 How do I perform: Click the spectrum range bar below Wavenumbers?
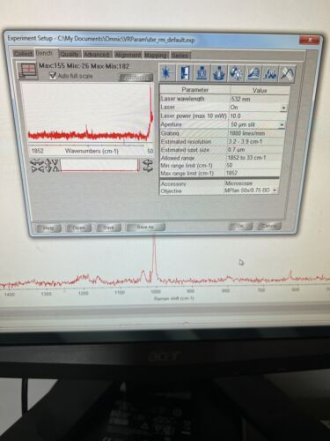[x=99, y=165]
